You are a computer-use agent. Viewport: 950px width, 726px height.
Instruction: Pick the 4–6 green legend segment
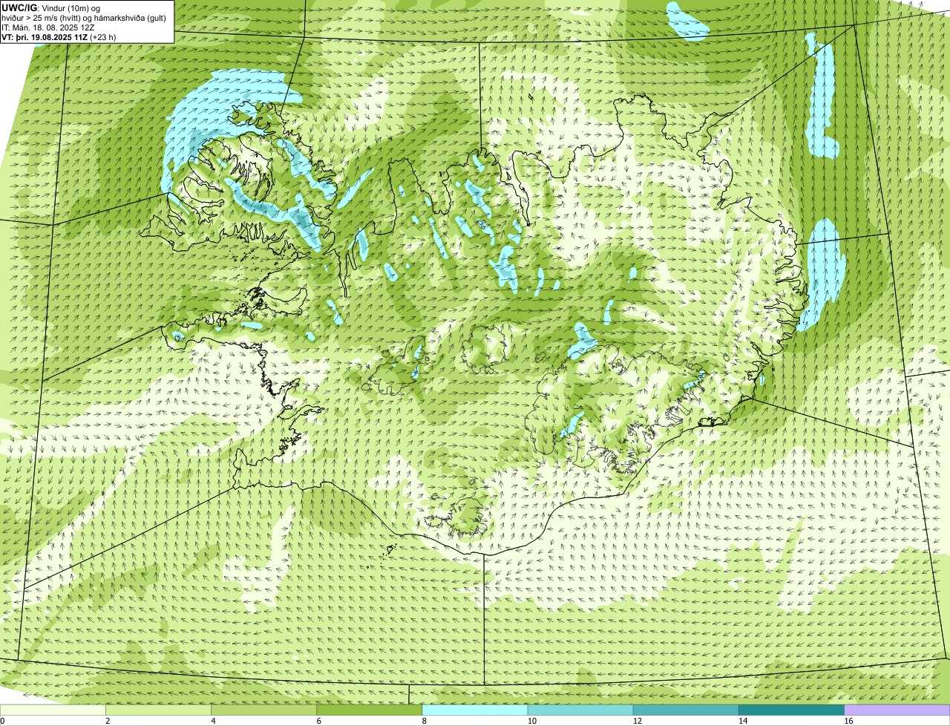tap(264, 710)
